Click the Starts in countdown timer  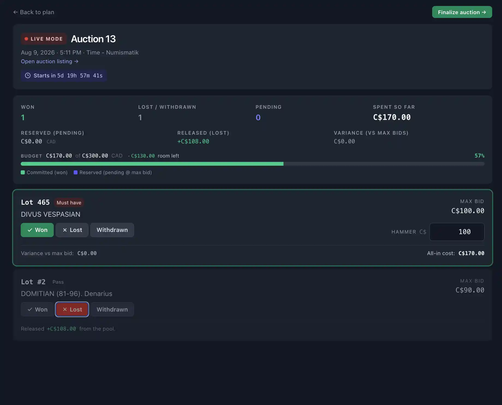click(64, 75)
